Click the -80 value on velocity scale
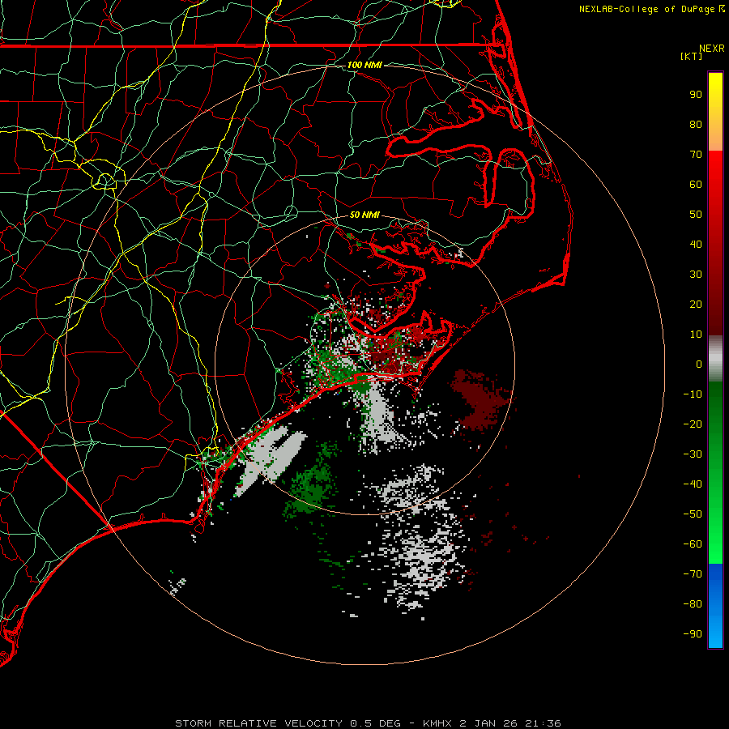 [x=693, y=604]
